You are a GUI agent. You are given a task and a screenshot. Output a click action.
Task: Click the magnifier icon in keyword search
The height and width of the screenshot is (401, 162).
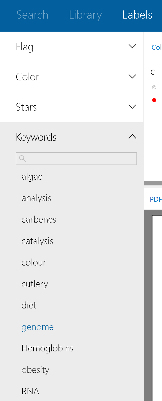(22, 158)
